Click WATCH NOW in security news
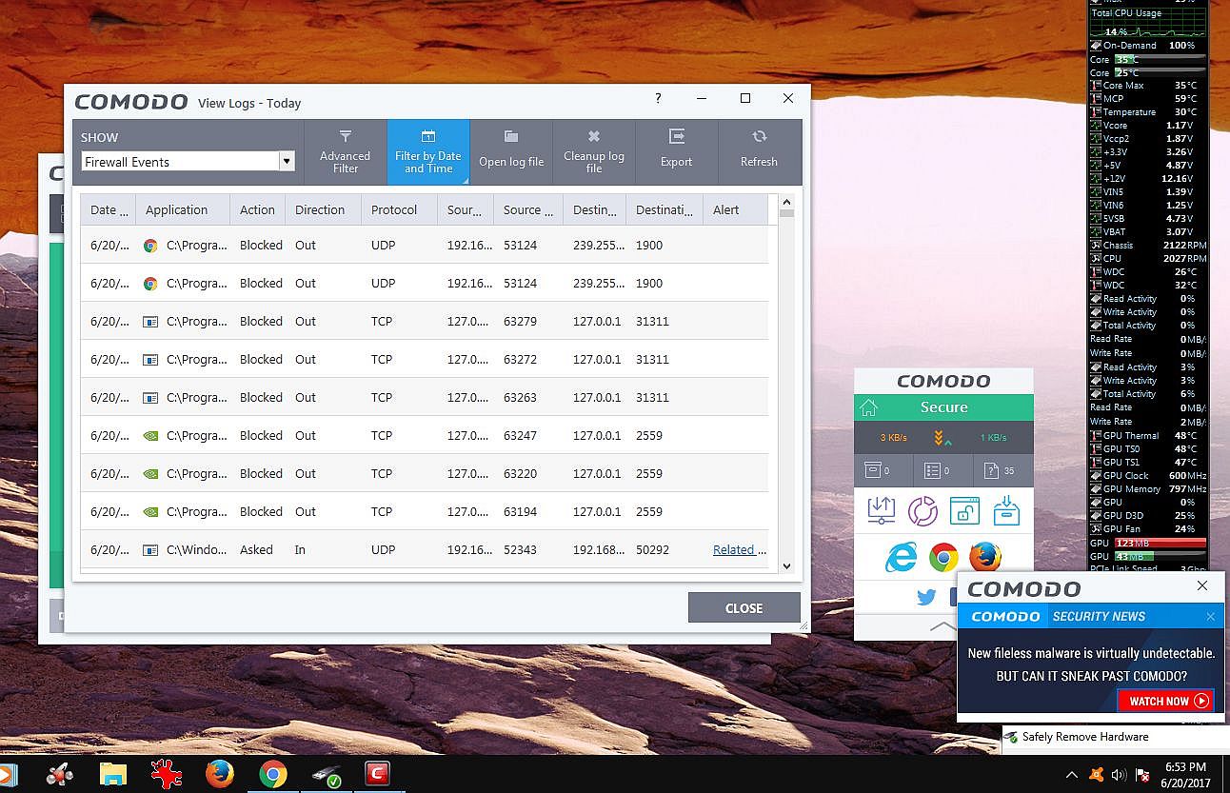This screenshot has height=793, width=1230. [1167, 701]
